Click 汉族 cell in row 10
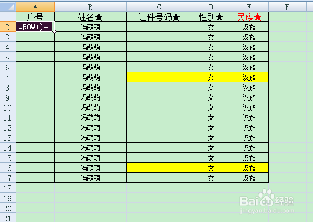The height and width of the screenshot is (222, 313). click(249, 108)
